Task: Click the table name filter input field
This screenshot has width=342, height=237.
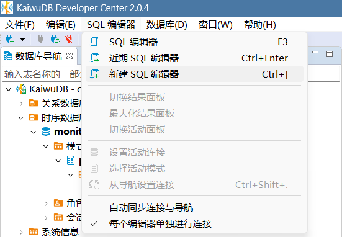Action: click(x=43, y=74)
